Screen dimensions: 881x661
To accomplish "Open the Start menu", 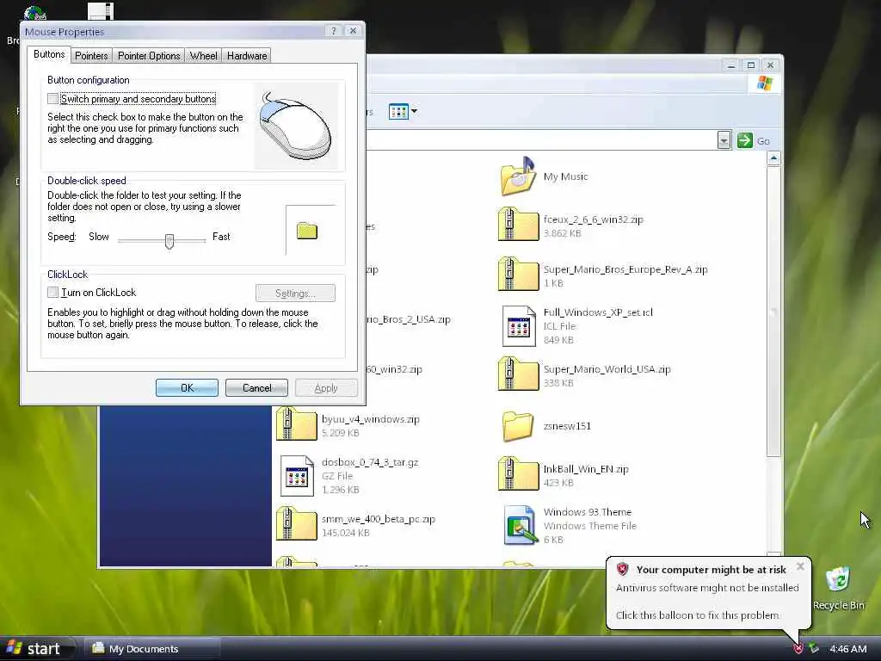I will pyautogui.click(x=37, y=649).
